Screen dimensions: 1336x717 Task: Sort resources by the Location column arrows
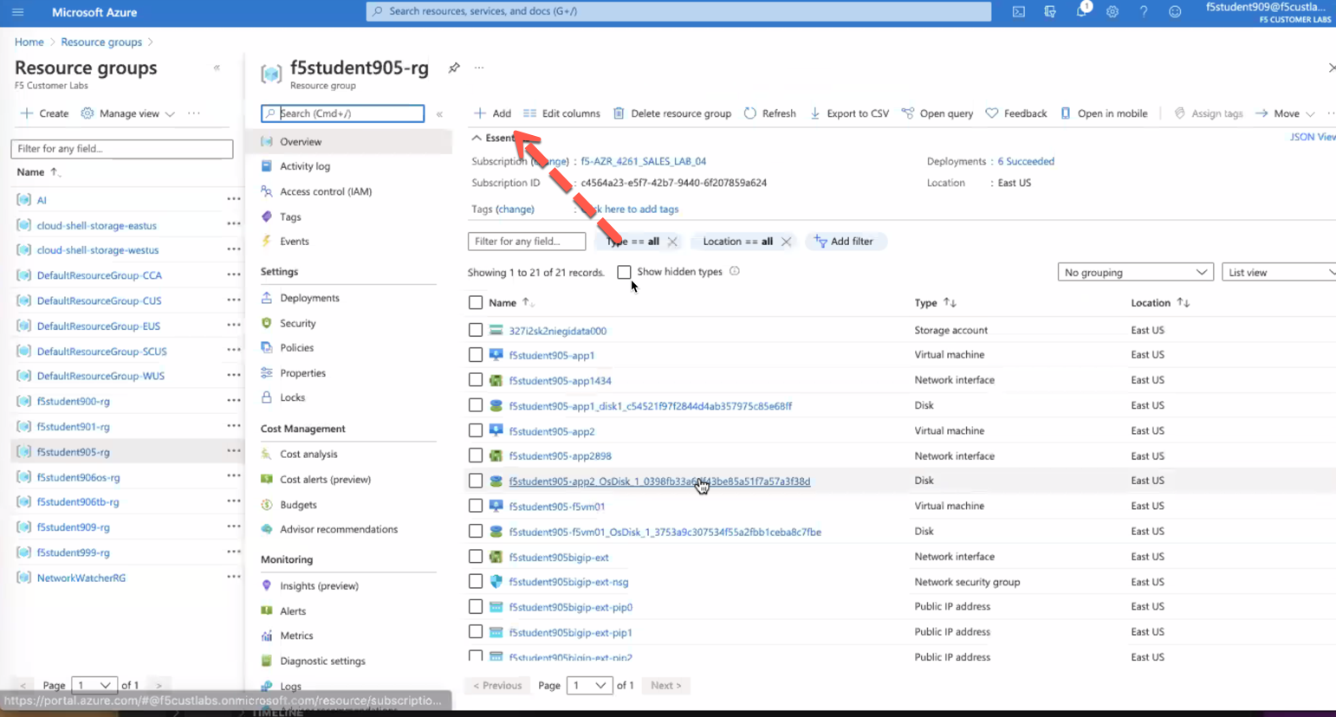(1184, 302)
